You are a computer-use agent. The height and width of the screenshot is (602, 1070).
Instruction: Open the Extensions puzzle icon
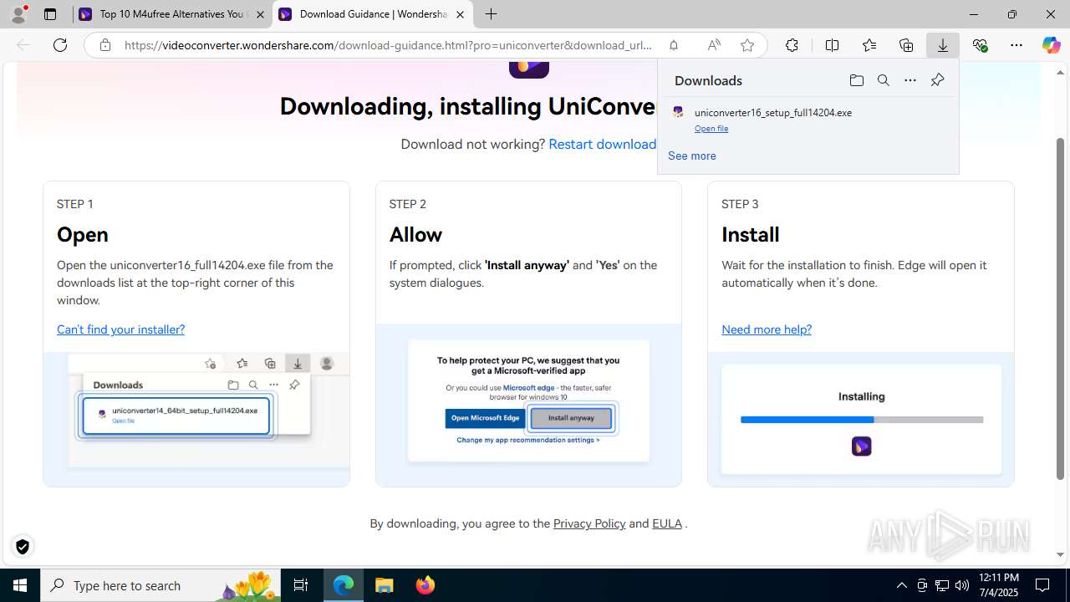coord(792,45)
